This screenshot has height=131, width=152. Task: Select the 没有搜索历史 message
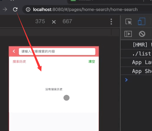(x=54, y=89)
